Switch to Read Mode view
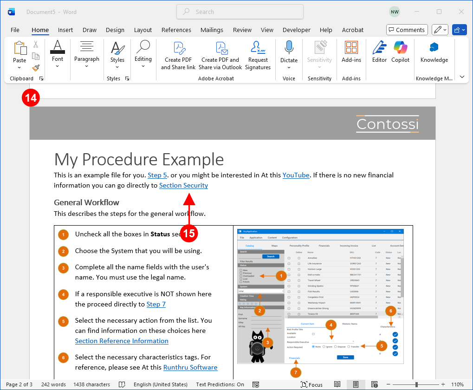The width and height of the screenshot is (473, 390). click(337, 384)
